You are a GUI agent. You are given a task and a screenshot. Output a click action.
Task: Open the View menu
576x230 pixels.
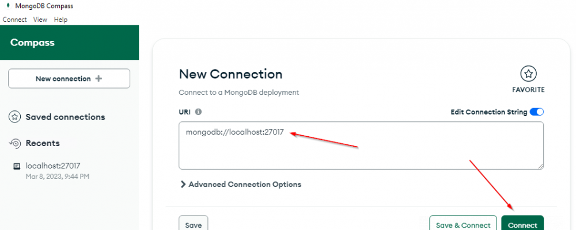40,20
